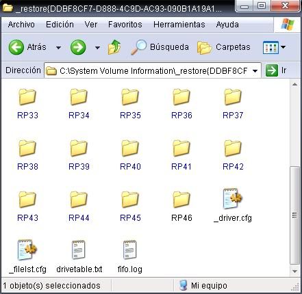Viewport: 302px width, 294px height.
Task: Expand the forward history dropdown arrow
Action: pos(97,48)
